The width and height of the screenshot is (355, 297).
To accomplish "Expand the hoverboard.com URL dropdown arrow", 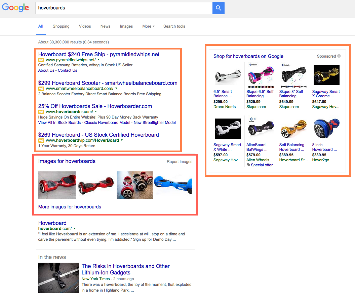I will pyautogui.click(x=75, y=229).
